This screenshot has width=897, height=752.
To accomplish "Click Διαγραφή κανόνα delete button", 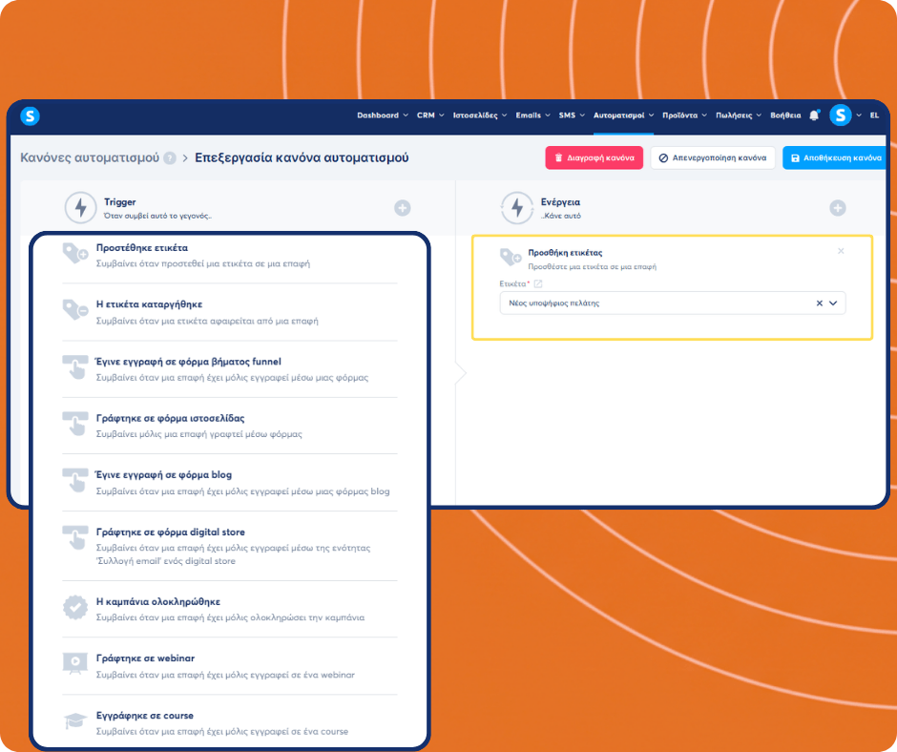I will (x=594, y=158).
